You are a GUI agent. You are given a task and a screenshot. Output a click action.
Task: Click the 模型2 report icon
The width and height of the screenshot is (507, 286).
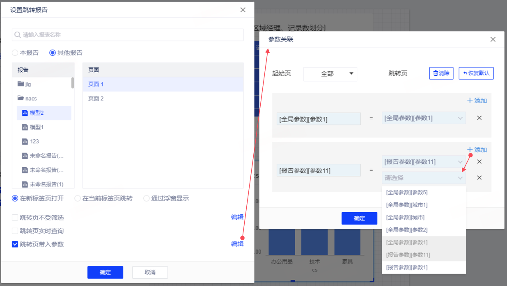[25, 113]
